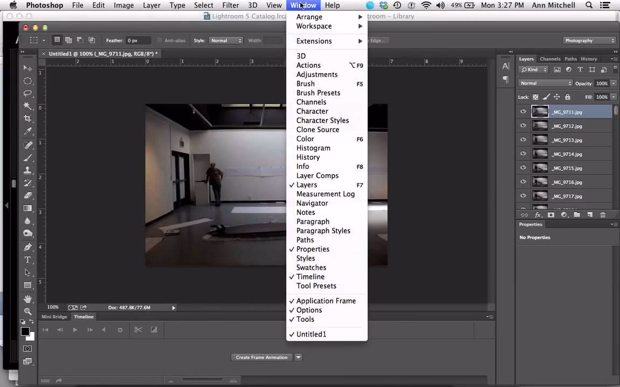Select Histogram from the Window menu
The height and width of the screenshot is (387, 620).
[x=313, y=148]
